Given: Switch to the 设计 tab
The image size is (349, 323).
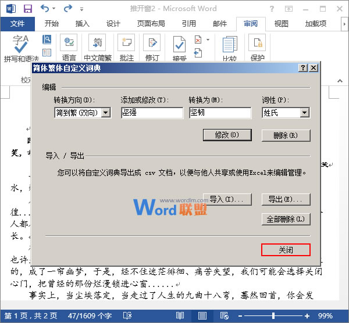Looking at the screenshot, I should click(113, 24).
